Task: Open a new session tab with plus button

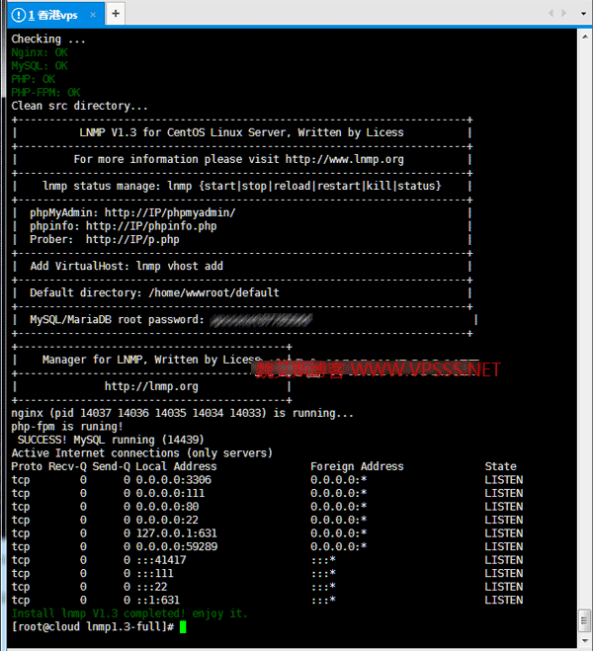Action: pos(116,14)
